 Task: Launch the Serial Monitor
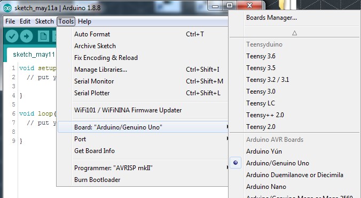142,81
